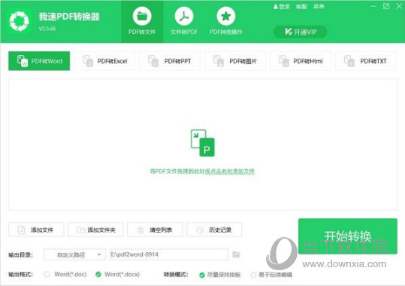Open the PDF其他操作 star icon

pyautogui.click(x=225, y=16)
